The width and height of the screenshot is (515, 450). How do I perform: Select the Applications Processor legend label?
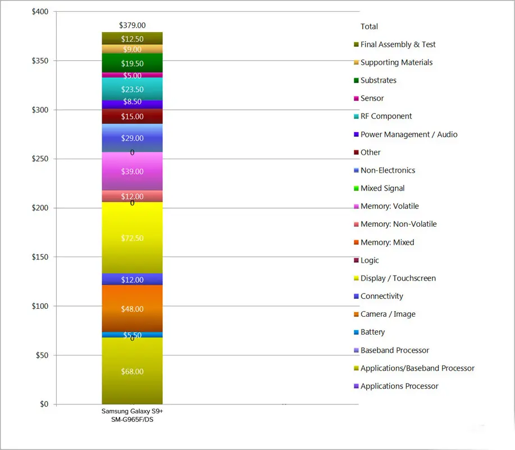click(x=399, y=386)
